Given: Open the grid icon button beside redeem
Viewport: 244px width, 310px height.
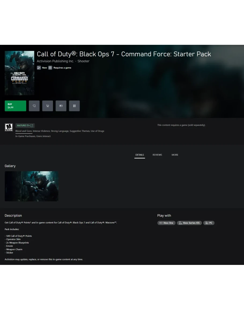Looking at the screenshot, I should (74, 106).
